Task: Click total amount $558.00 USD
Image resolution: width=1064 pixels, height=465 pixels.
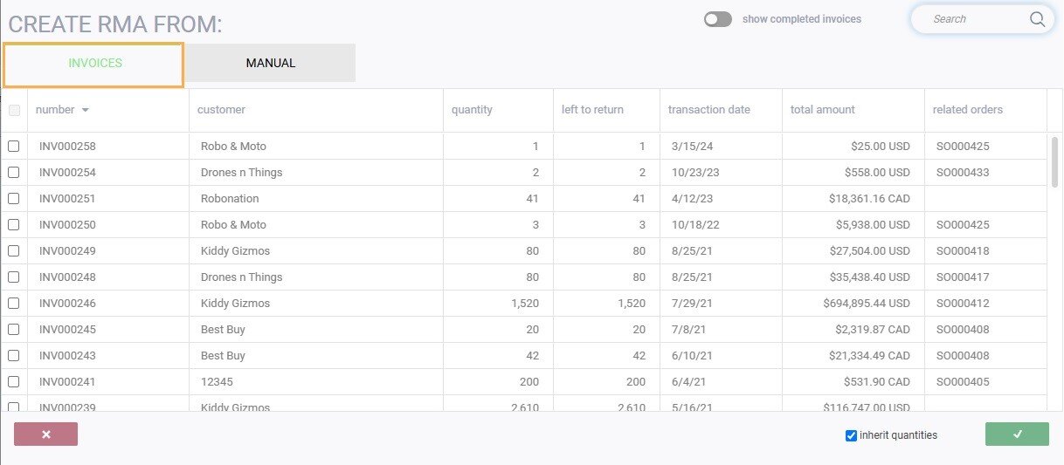Action: pos(877,173)
